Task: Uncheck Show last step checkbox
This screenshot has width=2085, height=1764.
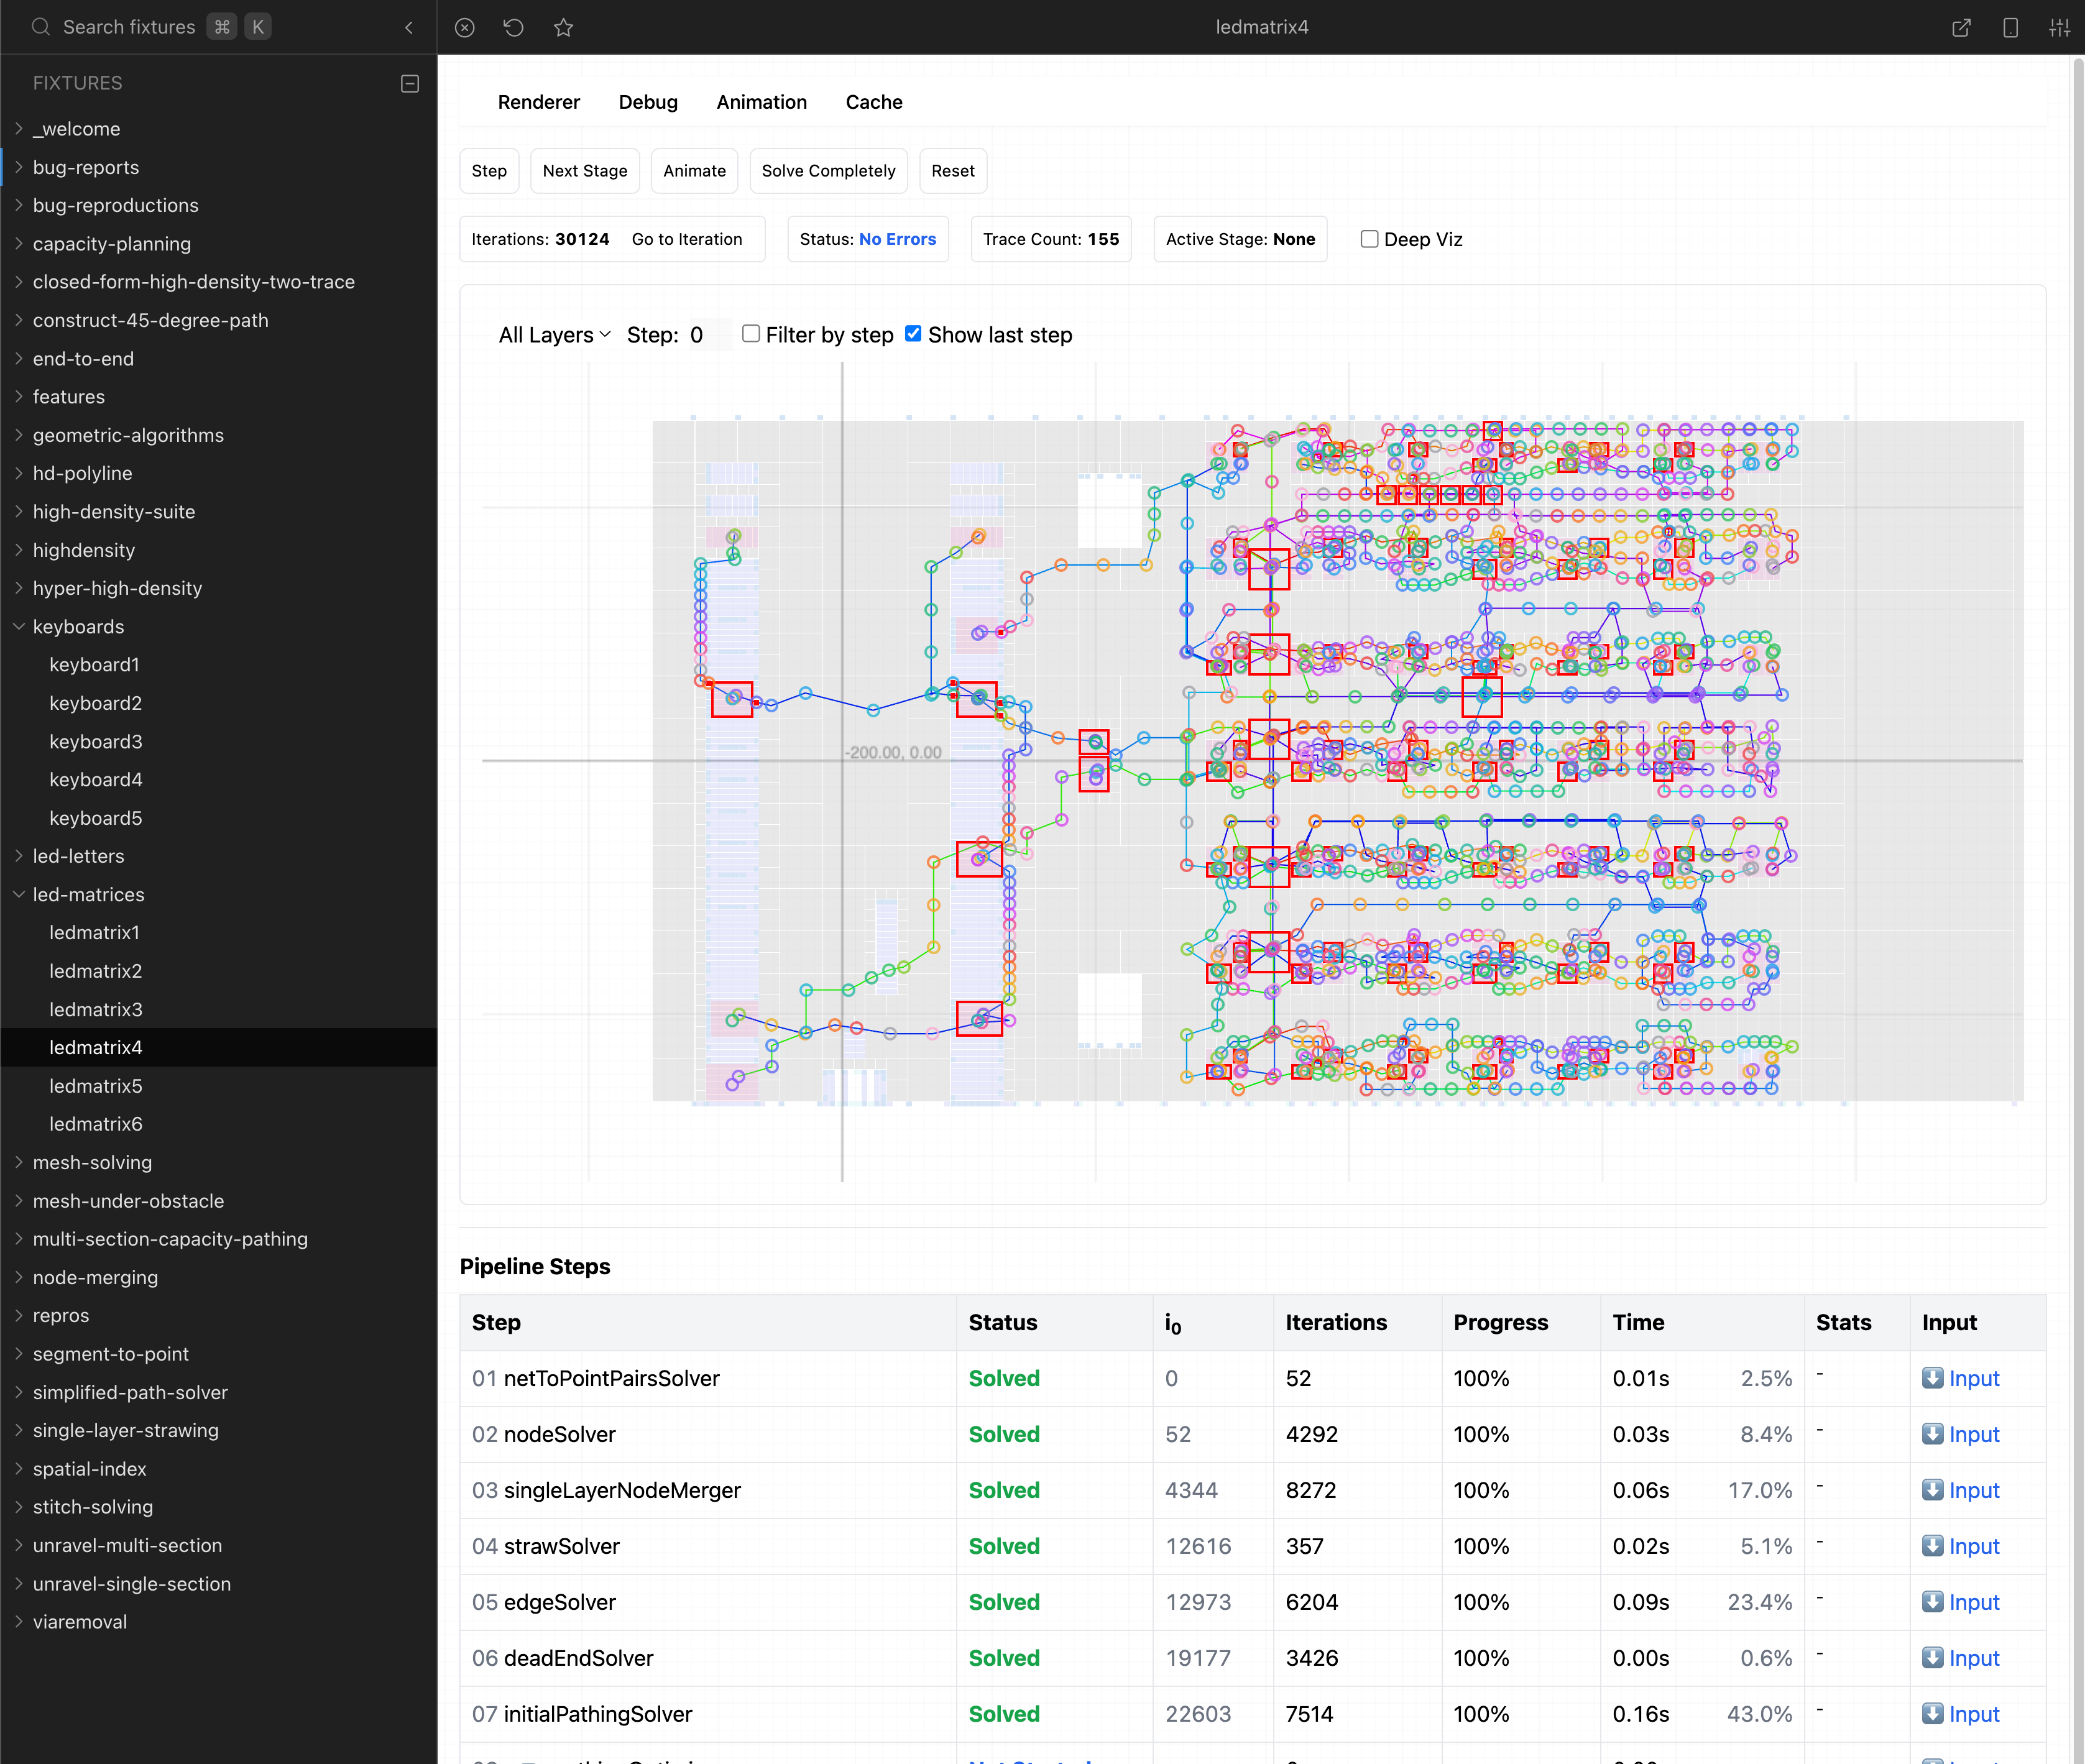Action: tap(913, 334)
